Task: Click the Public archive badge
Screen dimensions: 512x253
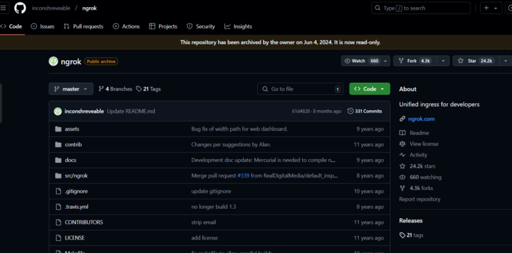Action: click(101, 61)
